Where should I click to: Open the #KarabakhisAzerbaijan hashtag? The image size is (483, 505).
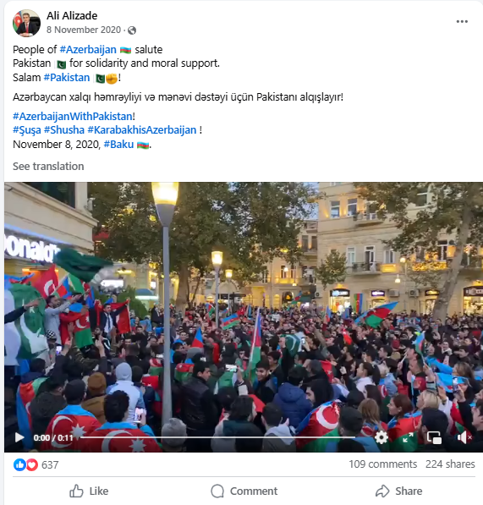[142, 129]
